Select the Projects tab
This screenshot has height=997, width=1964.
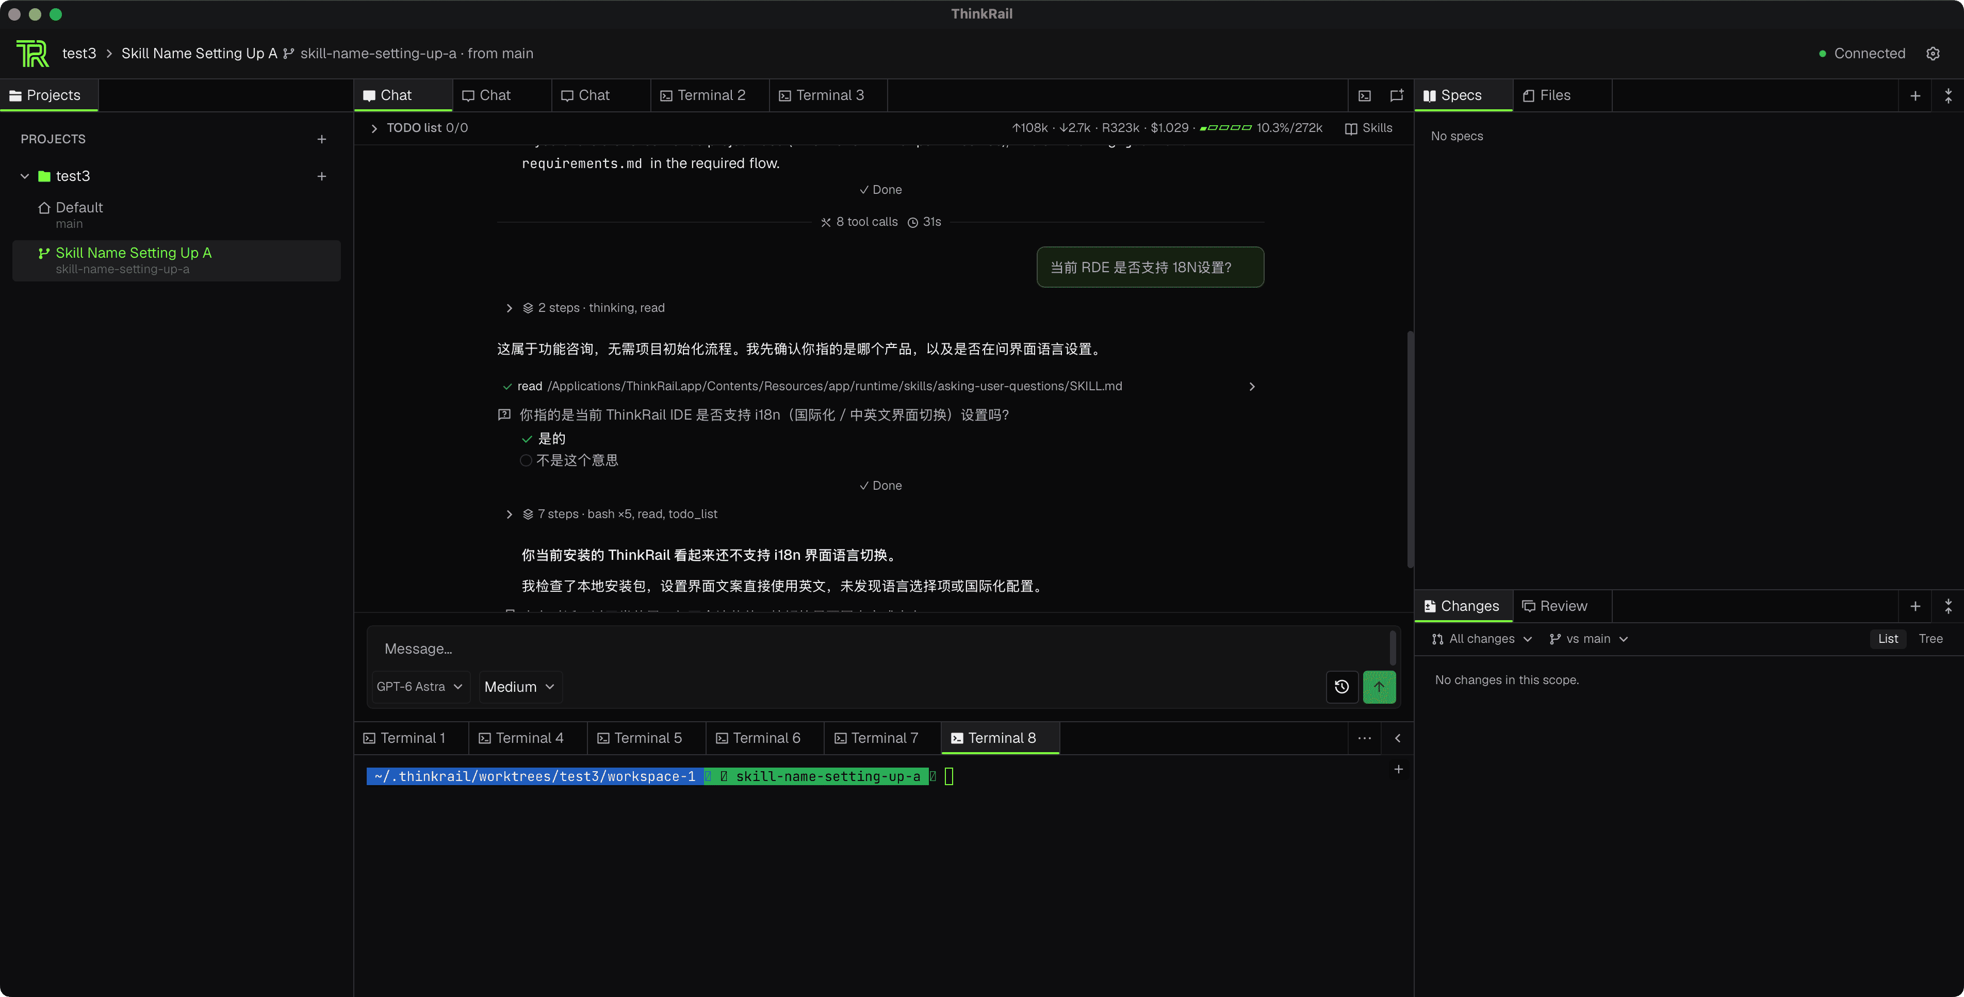coord(49,95)
